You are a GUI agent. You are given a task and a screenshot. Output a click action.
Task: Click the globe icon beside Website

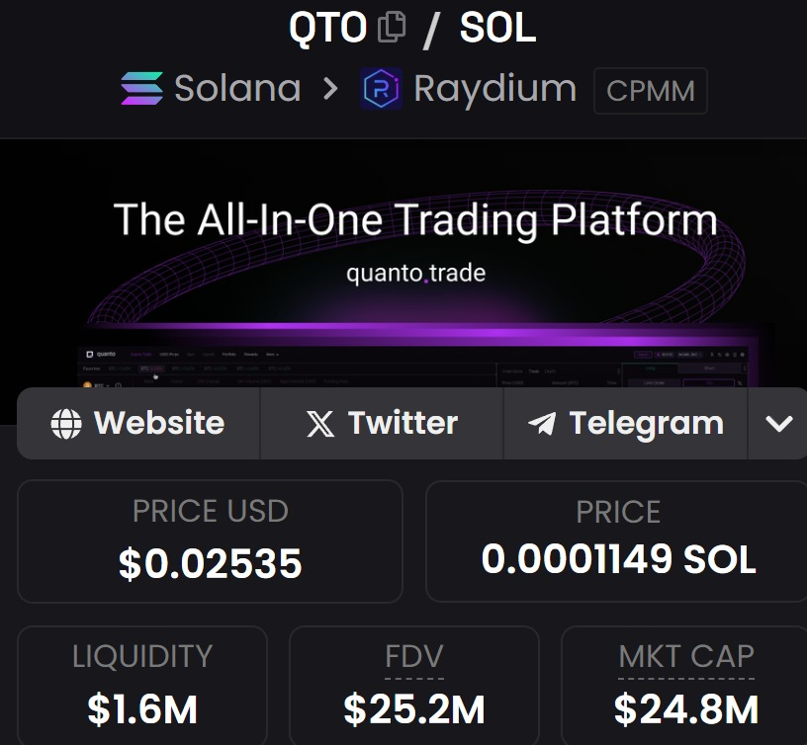[x=66, y=424]
